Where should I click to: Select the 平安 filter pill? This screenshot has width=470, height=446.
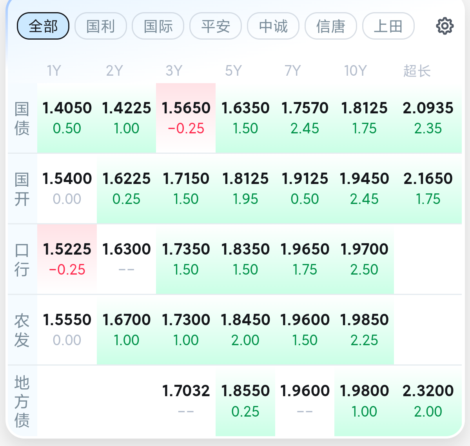pyautogui.click(x=216, y=26)
